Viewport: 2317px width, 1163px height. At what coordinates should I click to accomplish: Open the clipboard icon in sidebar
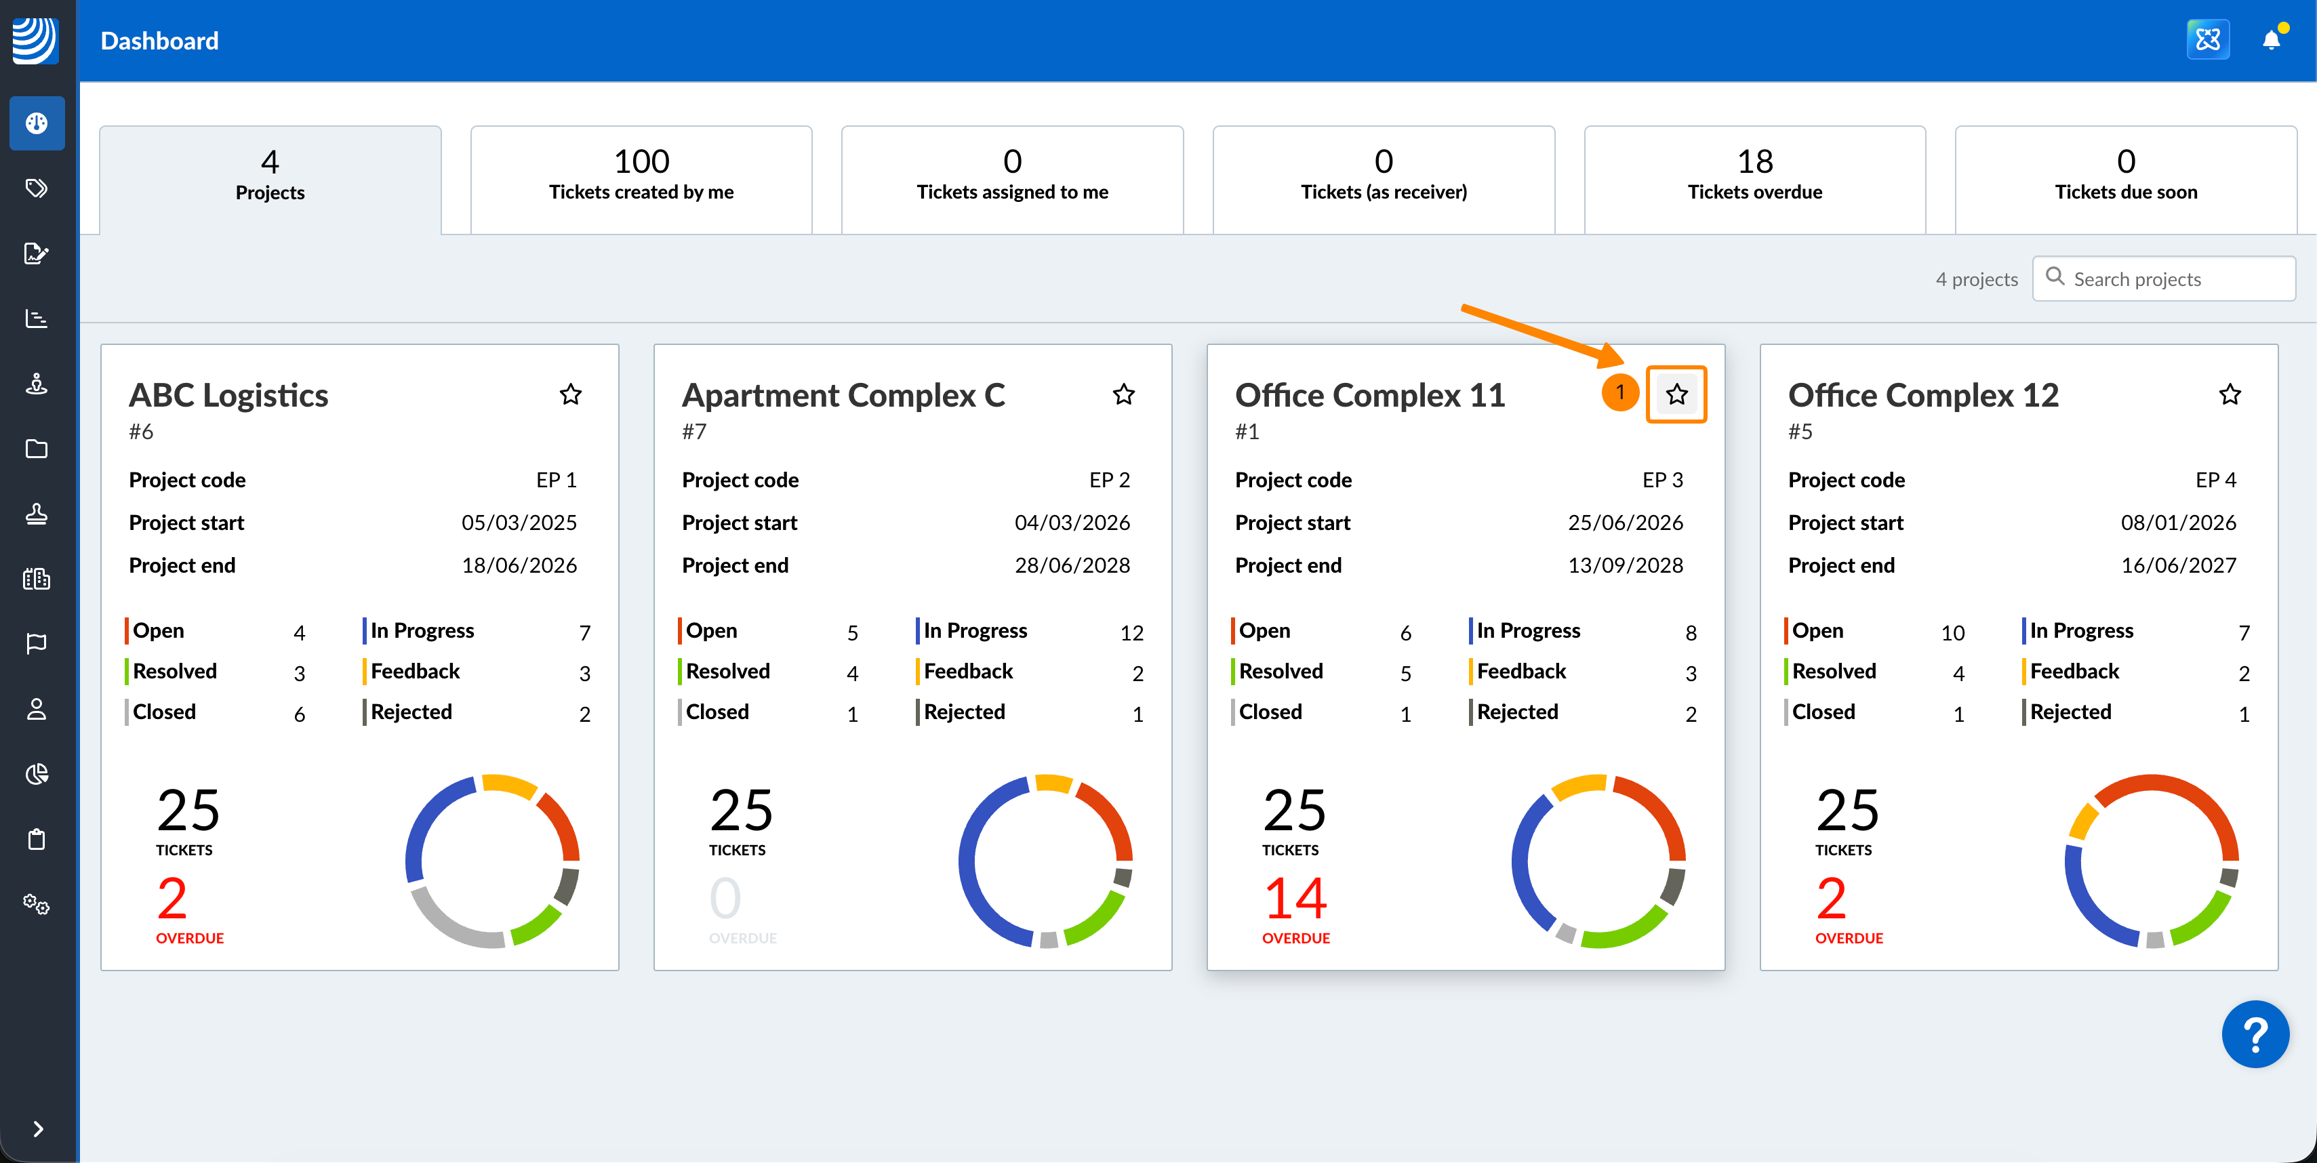[36, 839]
